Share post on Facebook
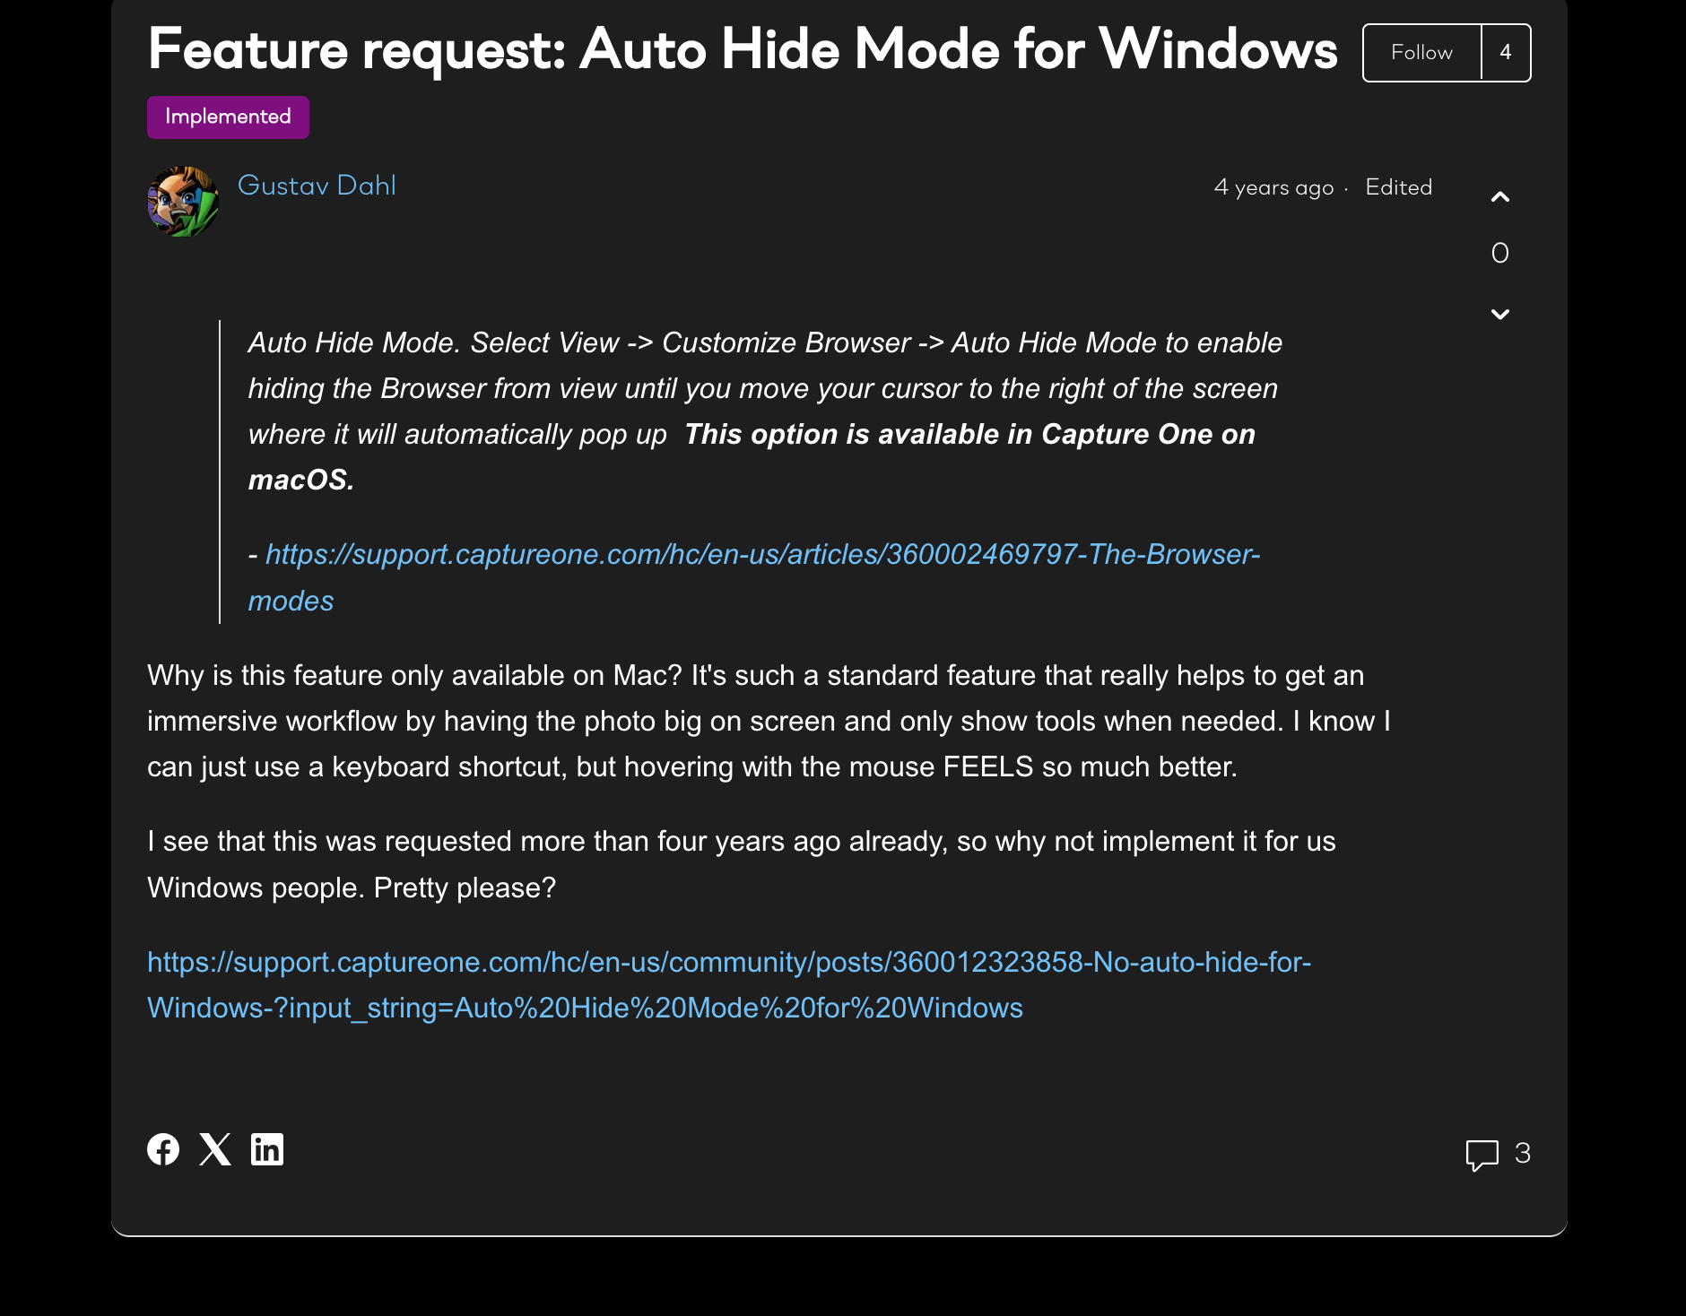Viewport: 1686px width, 1316px height. 163,1149
